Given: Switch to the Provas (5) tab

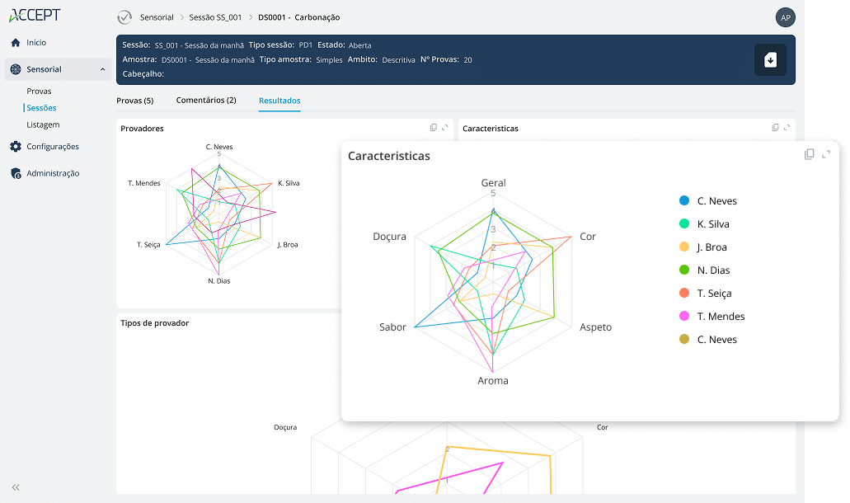Looking at the screenshot, I should click(135, 101).
